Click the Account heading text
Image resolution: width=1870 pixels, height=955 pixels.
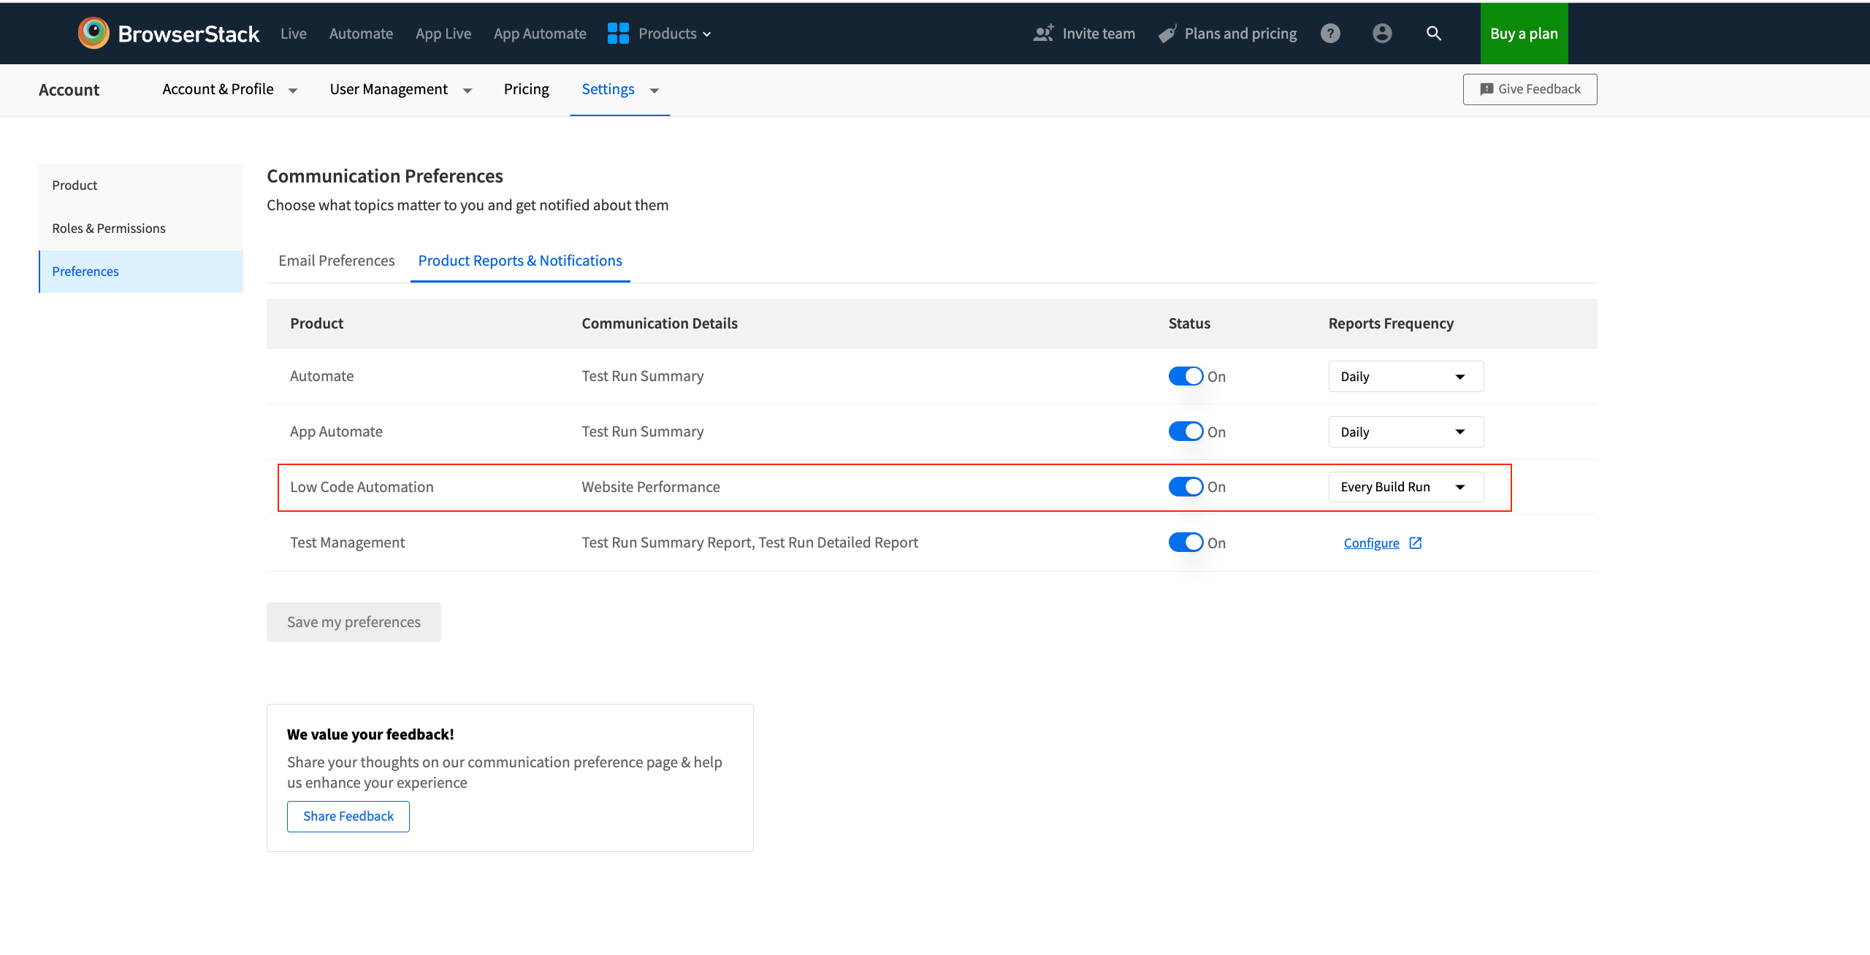[x=69, y=90]
